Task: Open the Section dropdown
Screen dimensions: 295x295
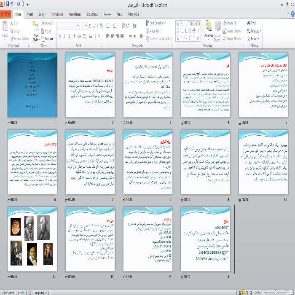Action: 49,38
